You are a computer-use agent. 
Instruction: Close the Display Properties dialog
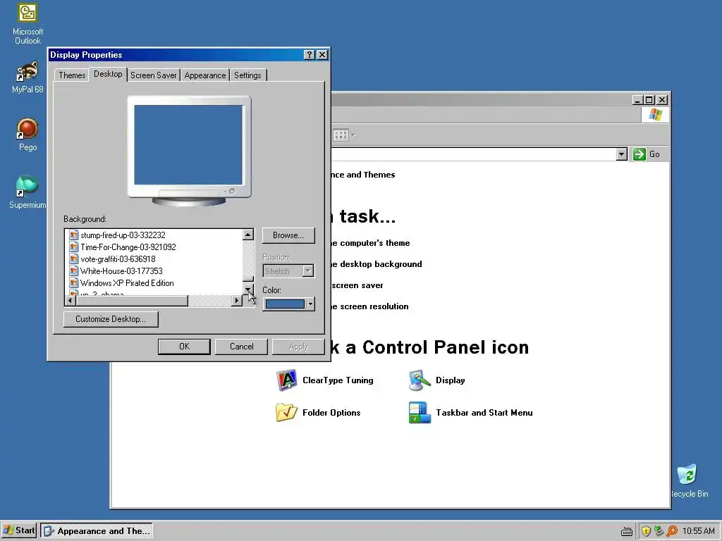tap(322, 55)
